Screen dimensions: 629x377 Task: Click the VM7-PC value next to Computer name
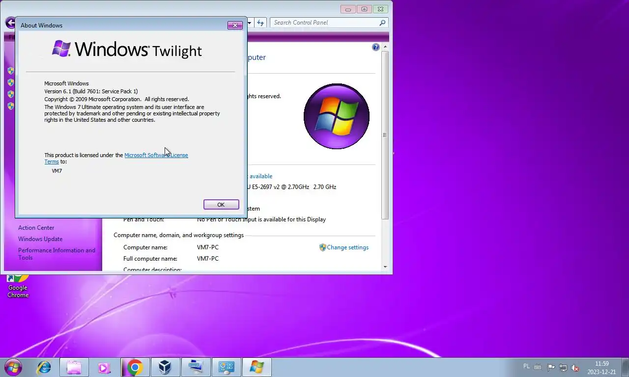coord(208,247)
